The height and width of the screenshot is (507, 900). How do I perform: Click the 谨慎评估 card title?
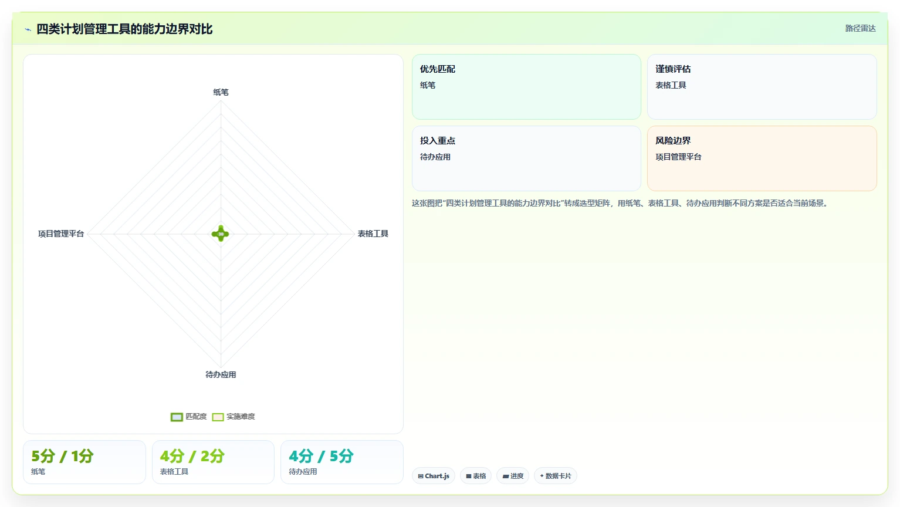[673, 69]
